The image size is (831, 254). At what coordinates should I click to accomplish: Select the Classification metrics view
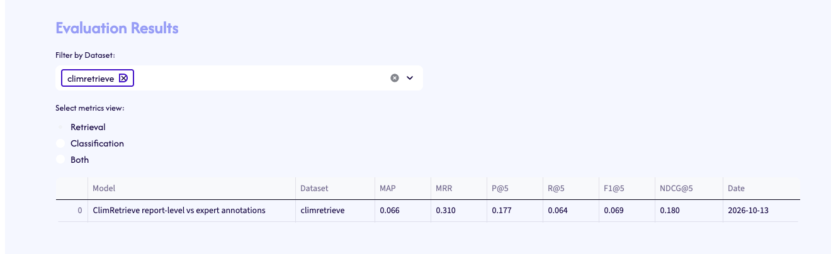click(x=60, y=143)
